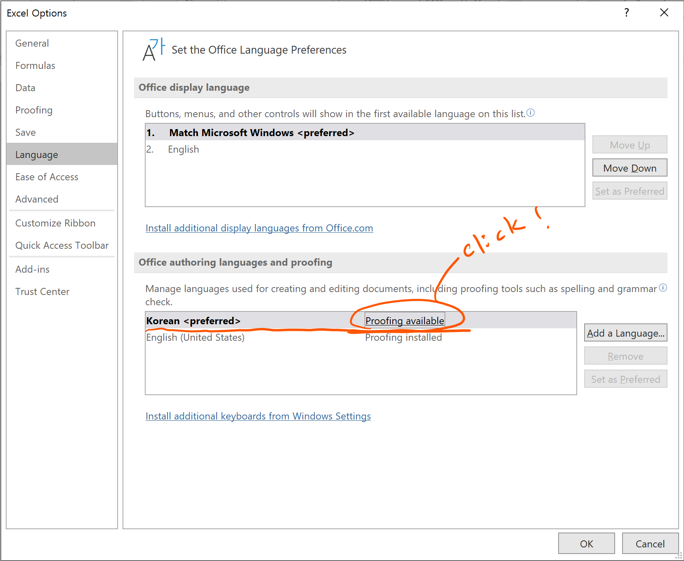Select Match Microsoft Windows display language row

click(x=365, y=132)
